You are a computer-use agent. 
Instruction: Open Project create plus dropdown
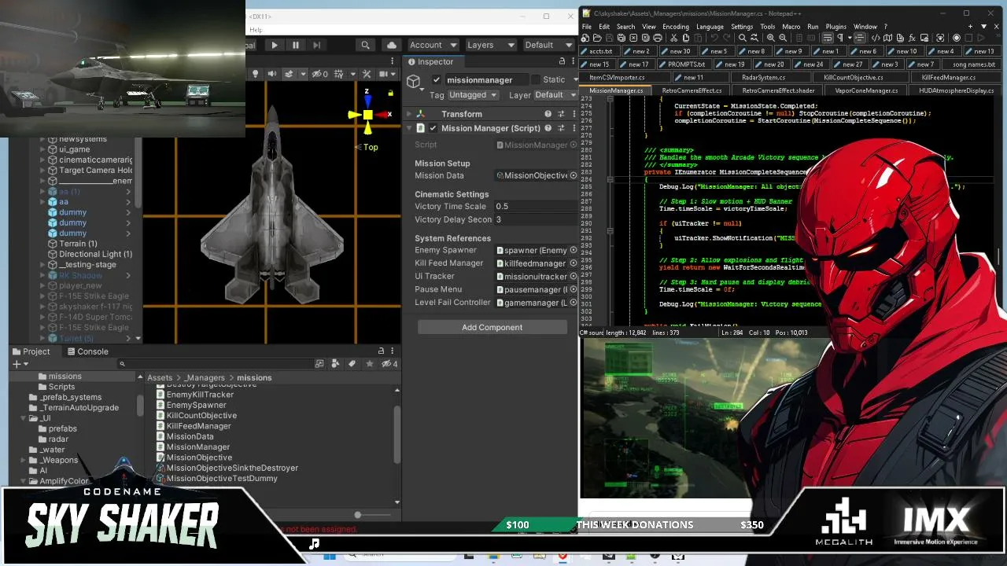point(20,364)
